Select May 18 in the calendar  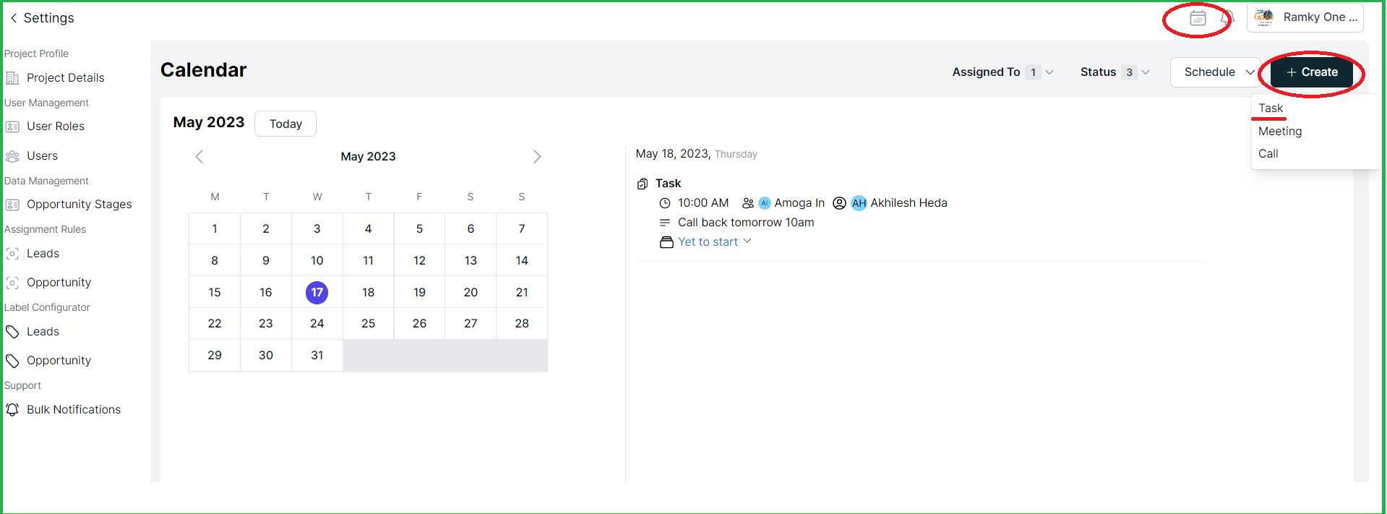(x=369, y=292)
